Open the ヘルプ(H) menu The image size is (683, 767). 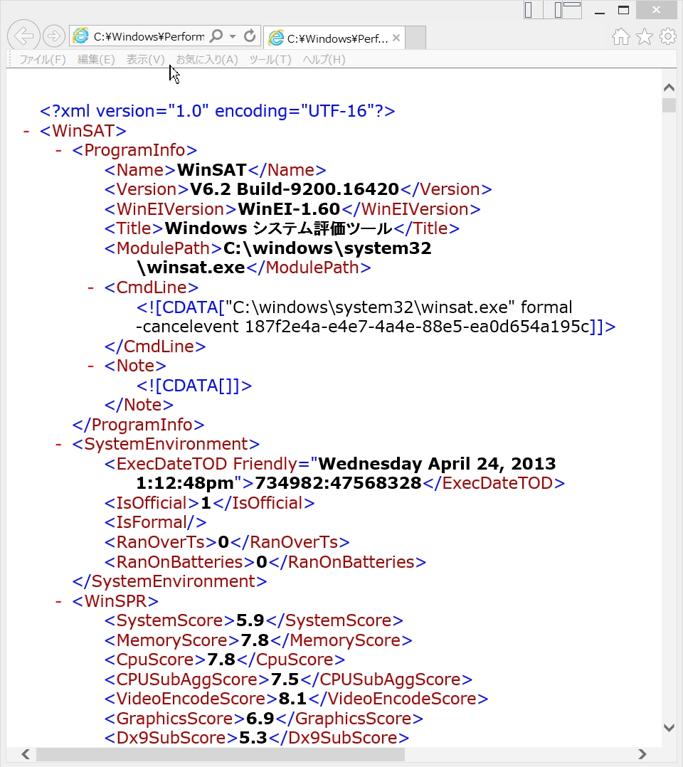324,60
